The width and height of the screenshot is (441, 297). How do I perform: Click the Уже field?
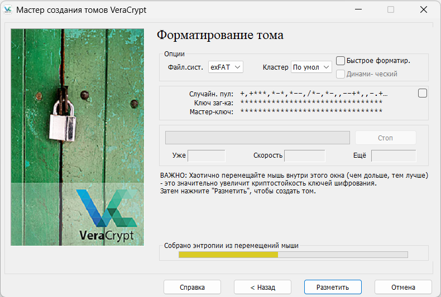[207, 156]
